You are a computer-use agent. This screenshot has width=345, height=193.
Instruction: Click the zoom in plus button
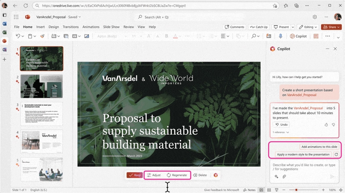323,190
